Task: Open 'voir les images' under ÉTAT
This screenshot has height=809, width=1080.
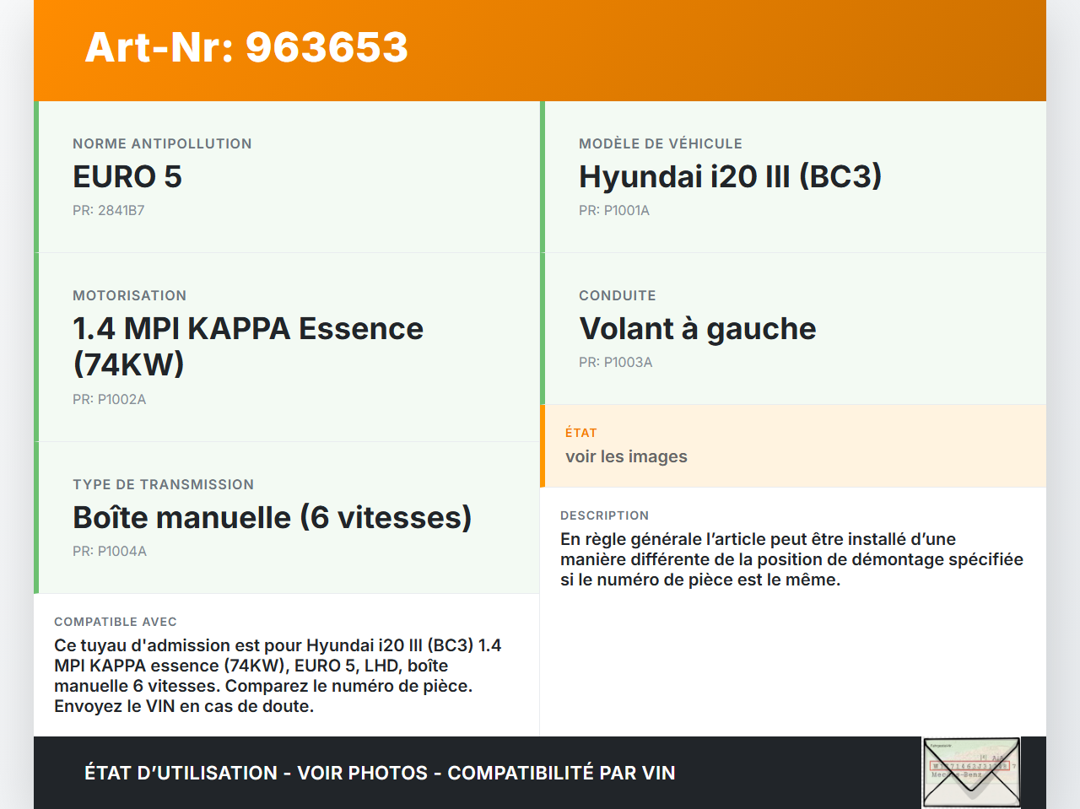Action: coord(626,456)
